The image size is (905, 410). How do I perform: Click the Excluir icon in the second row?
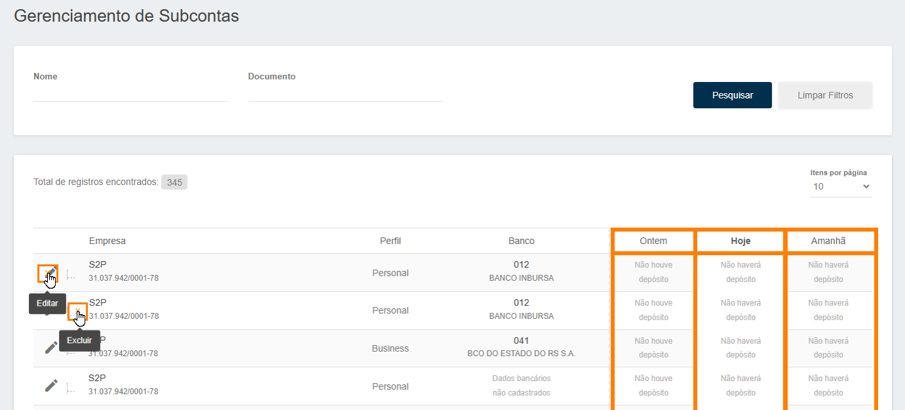(x=77, y=311)
